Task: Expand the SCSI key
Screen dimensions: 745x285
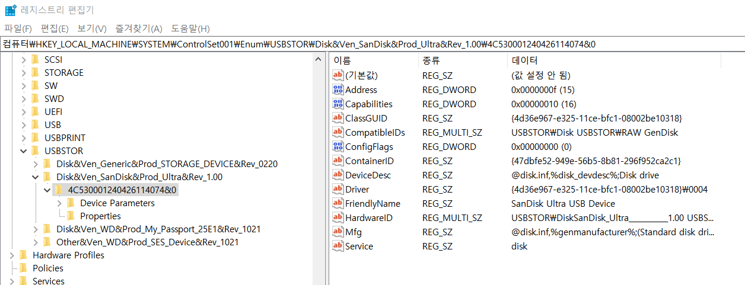Action: (x=24, y=60)
